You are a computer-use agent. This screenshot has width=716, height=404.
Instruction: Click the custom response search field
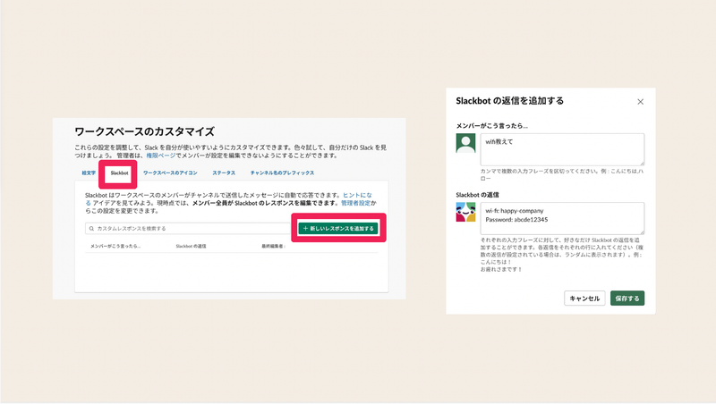click(x=188, y=229)
